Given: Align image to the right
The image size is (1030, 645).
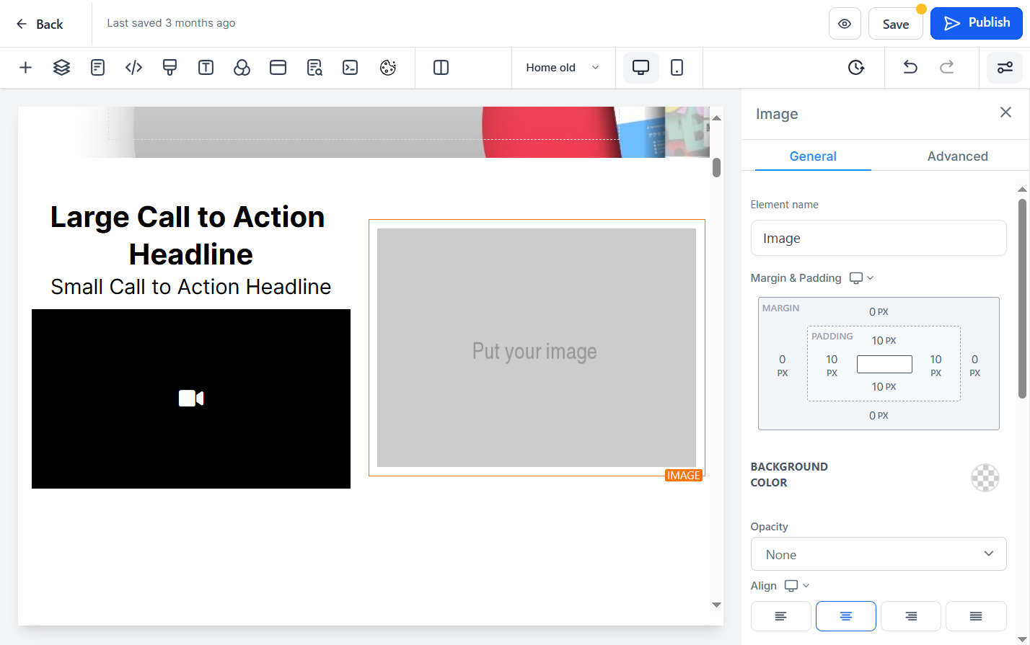Looking at the screenshot, I should (x=911, y=616).
